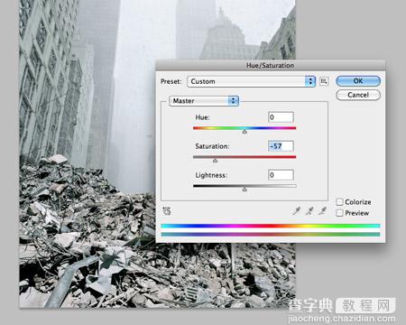Click the upper rainbow color bar
Image resolution: width=406 pixels, height=325 pixels.
271,226
